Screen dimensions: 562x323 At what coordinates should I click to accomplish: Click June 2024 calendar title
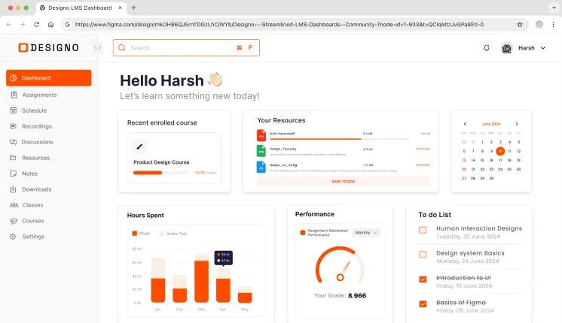tap(491, 124)
